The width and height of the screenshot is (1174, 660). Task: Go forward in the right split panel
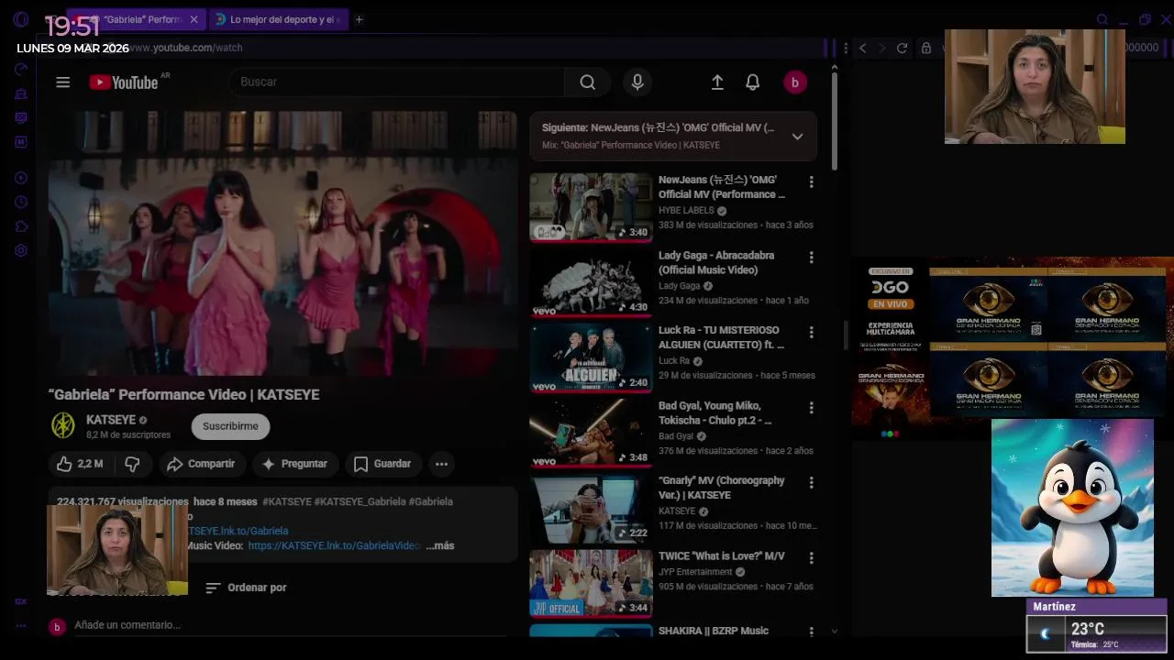coord(881,48)
